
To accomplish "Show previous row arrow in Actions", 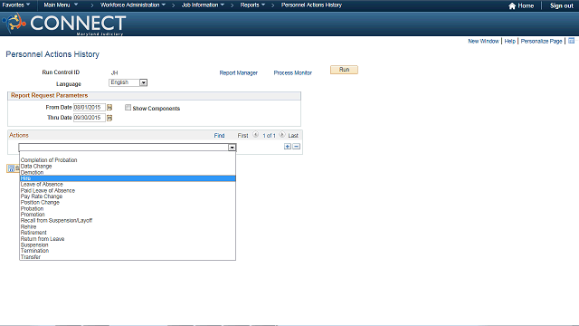I will point(255,135).
